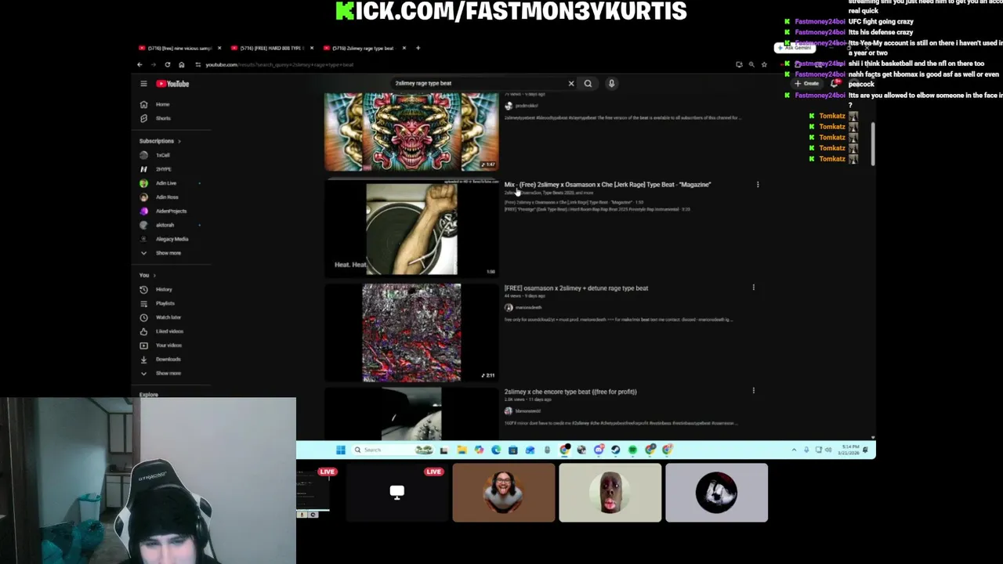Click the Ask Gemini button

point(795,48)
